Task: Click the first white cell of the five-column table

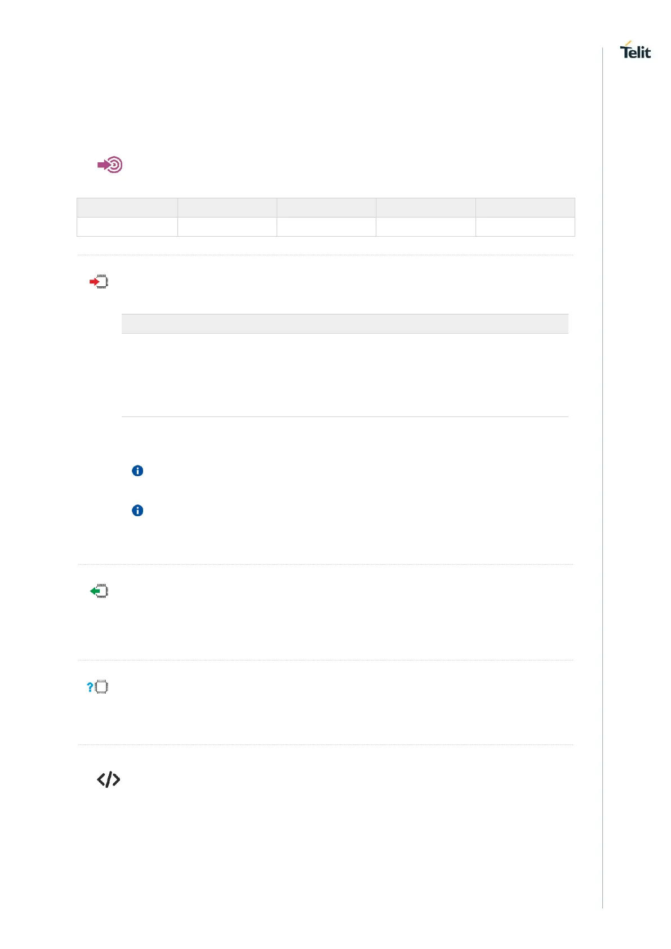Action: pos(127,227)
